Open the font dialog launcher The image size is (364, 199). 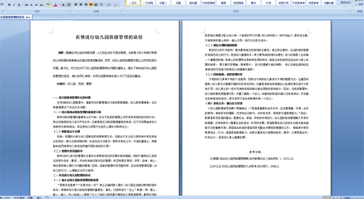pyautogui.click(x=70, y=11)
